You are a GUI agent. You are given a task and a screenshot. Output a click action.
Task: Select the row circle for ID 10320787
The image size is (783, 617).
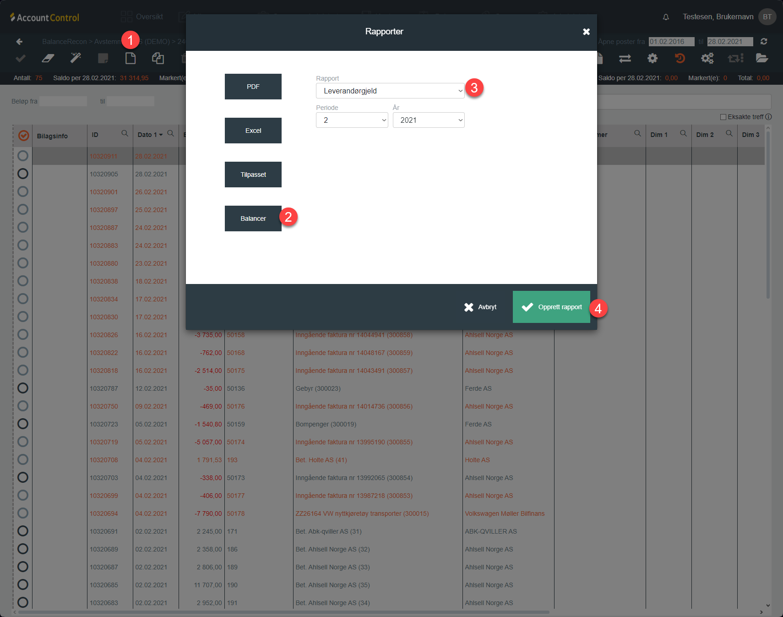[x=23, y=388]
